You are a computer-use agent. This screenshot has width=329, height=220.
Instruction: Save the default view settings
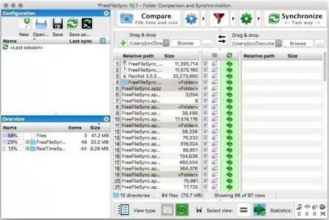pos(199,210)
